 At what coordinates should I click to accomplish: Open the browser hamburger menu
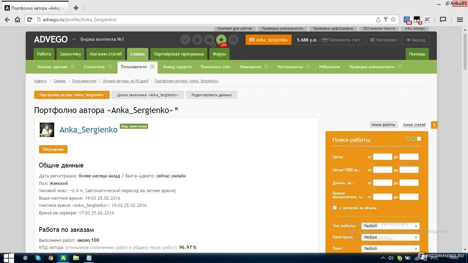click(459, 20)
